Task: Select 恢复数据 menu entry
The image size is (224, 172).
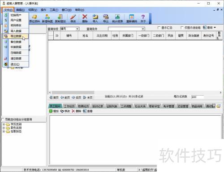Action: (16, 47)
